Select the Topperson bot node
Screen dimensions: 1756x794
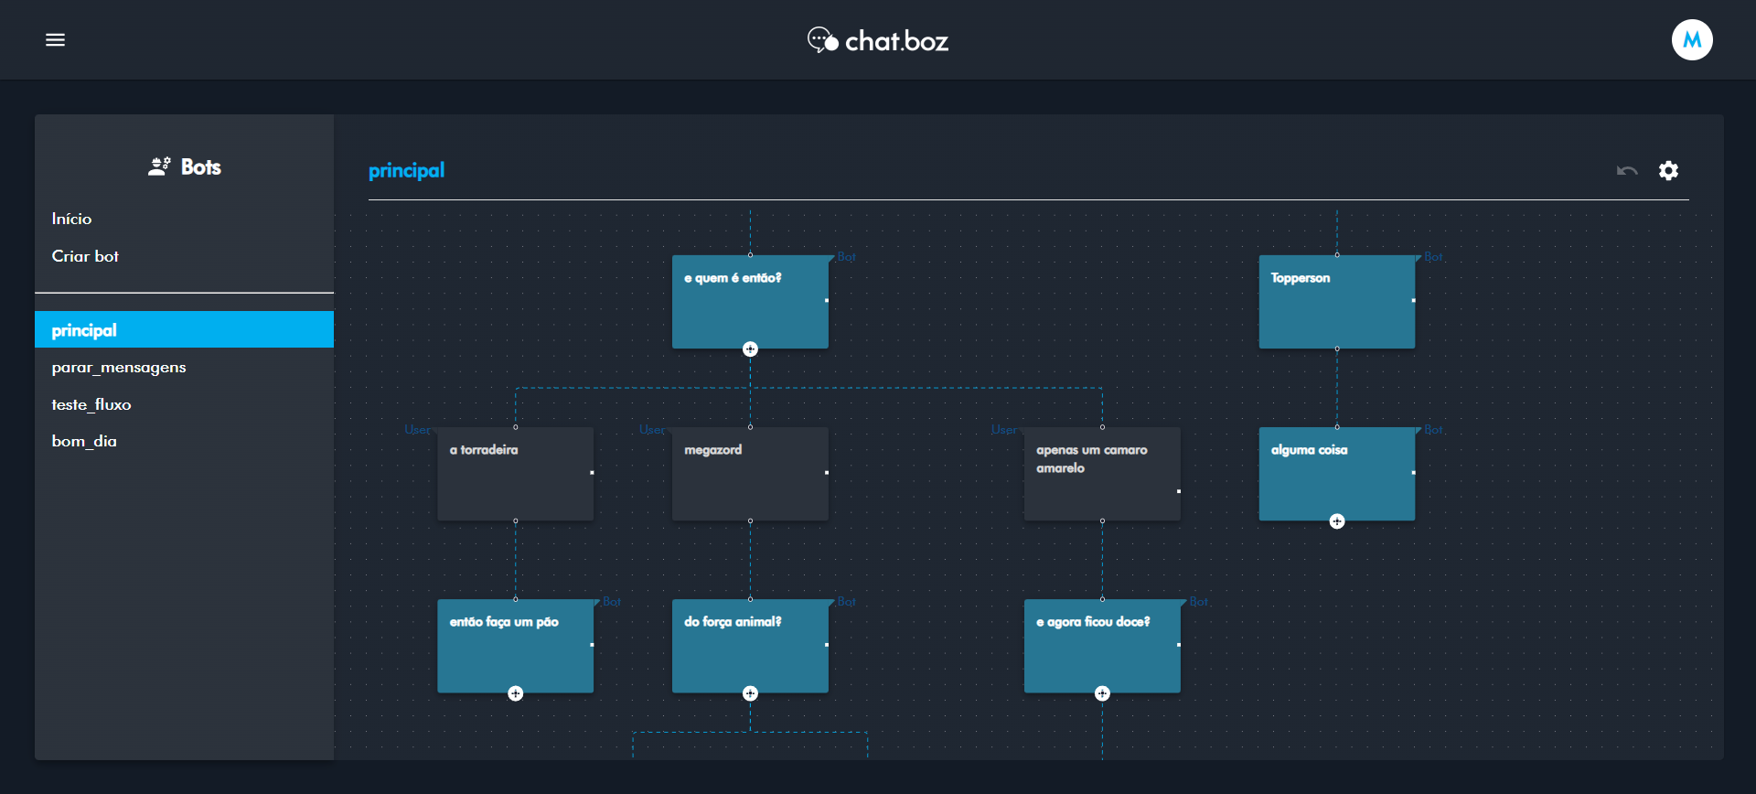[x=1336, y=302]
